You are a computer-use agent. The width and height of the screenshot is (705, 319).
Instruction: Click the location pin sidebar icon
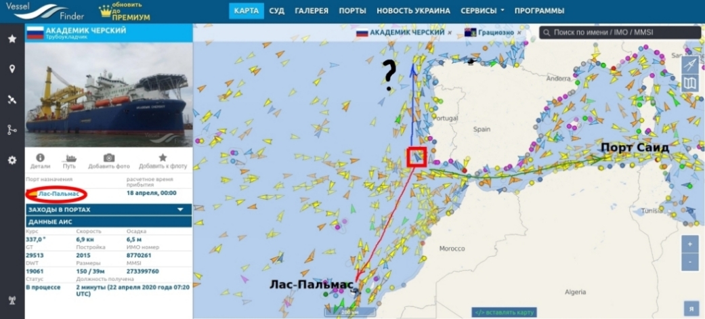pos(12,69)
